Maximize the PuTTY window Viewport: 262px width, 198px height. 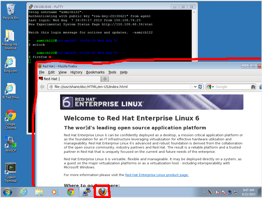[x=183, y=7]
